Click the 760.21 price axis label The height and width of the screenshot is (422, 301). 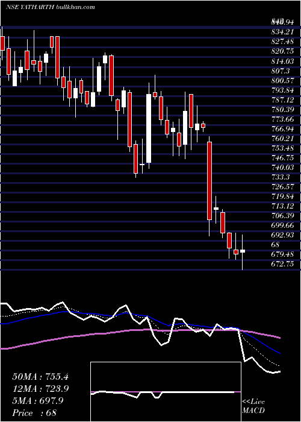[x=282, y=139]
